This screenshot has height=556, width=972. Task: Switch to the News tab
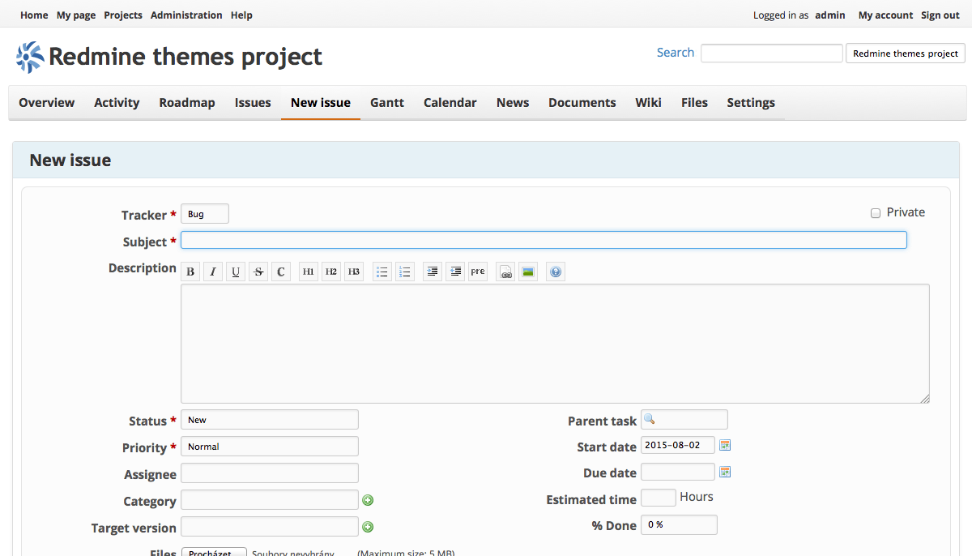513,103
